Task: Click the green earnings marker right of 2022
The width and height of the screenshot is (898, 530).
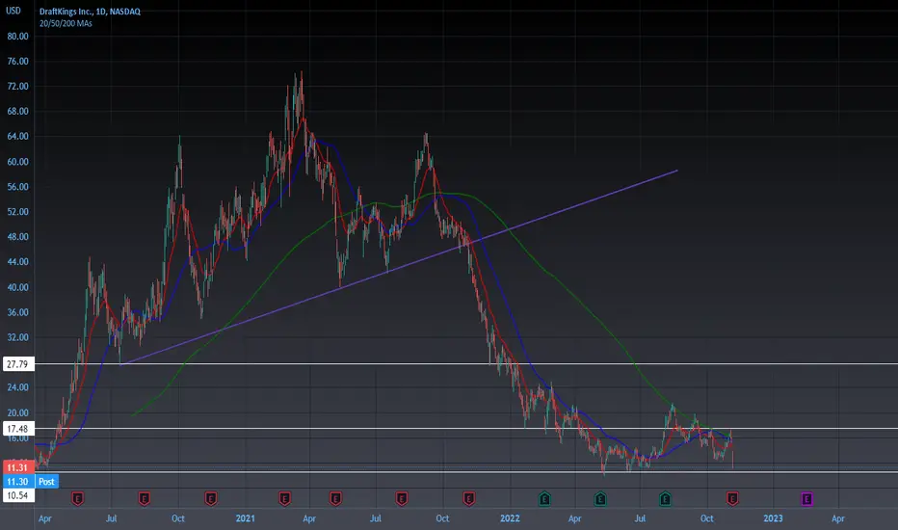Action: [544, 499]
